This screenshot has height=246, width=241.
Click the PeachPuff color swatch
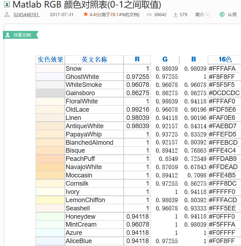tap(50, 159)
